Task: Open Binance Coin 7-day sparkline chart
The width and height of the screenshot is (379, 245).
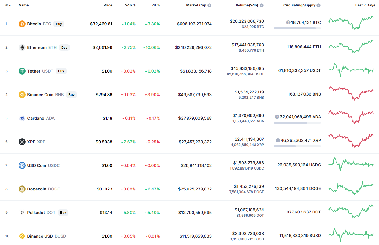Action: click(x=351, y=93)
